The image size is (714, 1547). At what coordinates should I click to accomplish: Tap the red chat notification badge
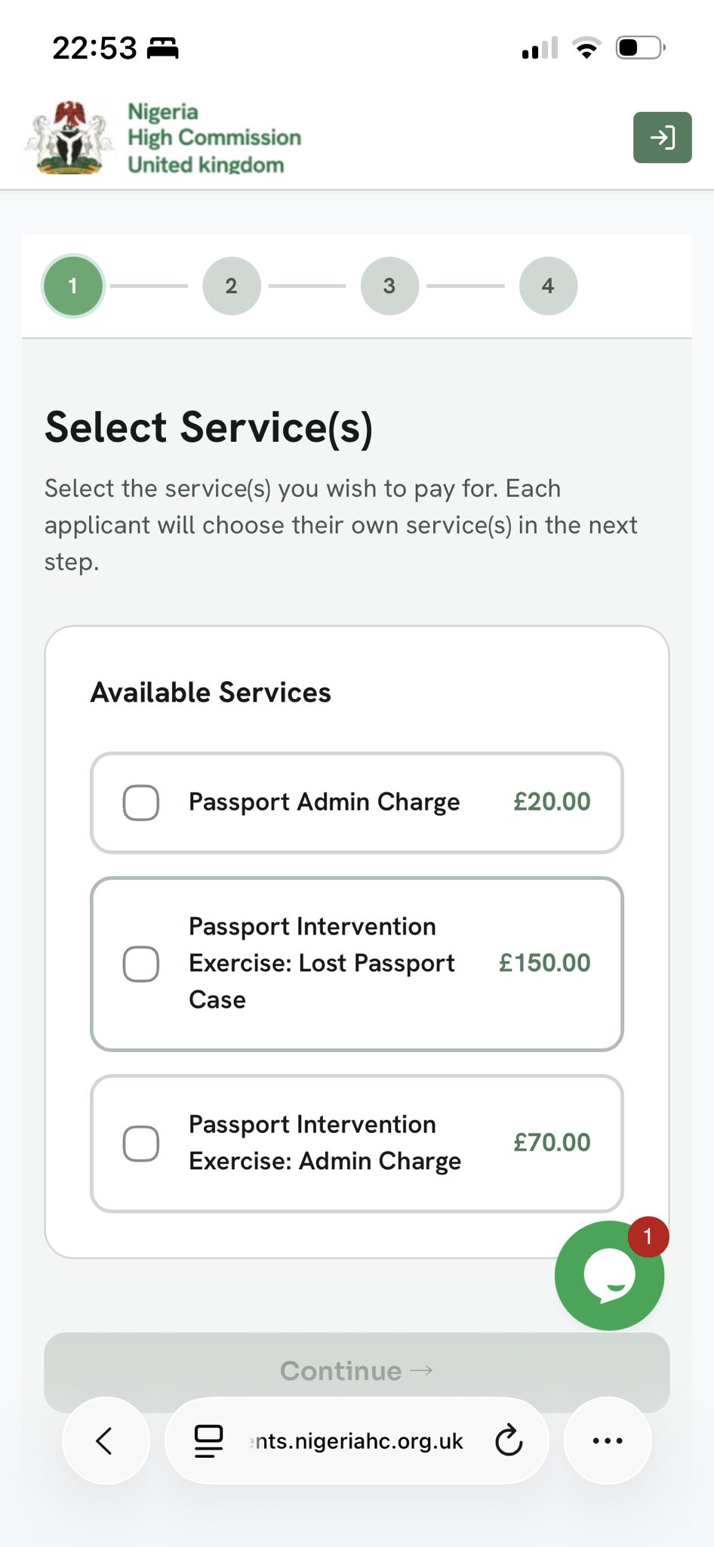[648, 1237]
